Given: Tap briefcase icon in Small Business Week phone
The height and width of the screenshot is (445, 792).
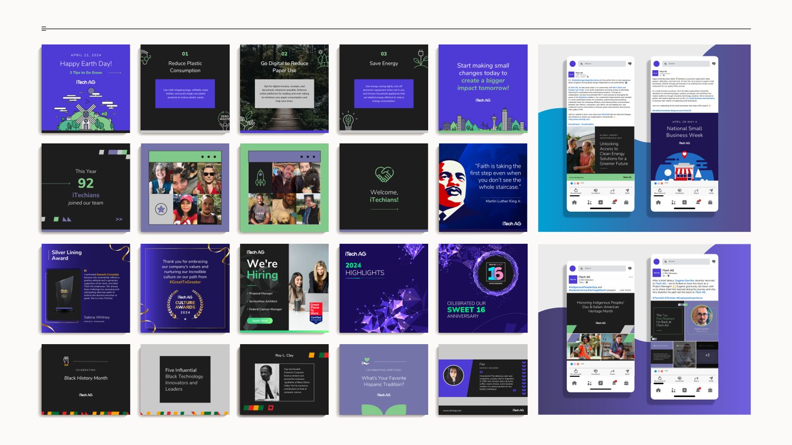Looking at the screenshot, I should click(710, 202).
